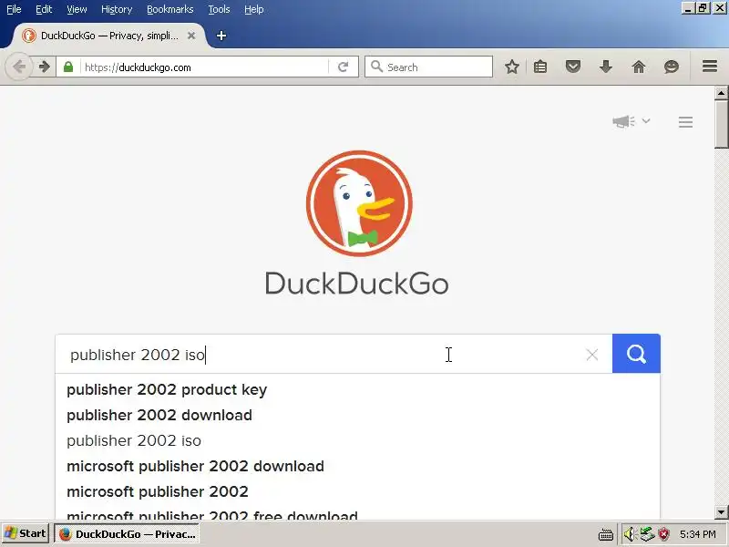Select the DuckDuckGo browser tab
The image size is (729, 547).
point(108,36)
